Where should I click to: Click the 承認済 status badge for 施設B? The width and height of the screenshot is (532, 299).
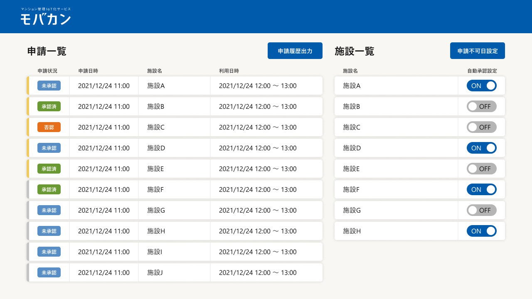point(49,106)
